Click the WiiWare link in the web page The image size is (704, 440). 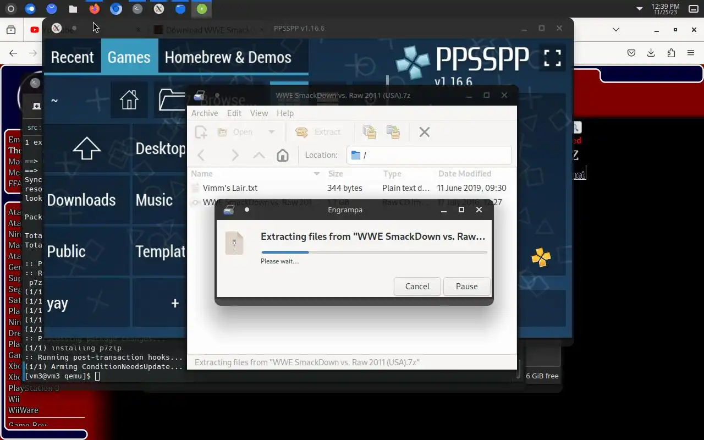click(x=23, y=410)
